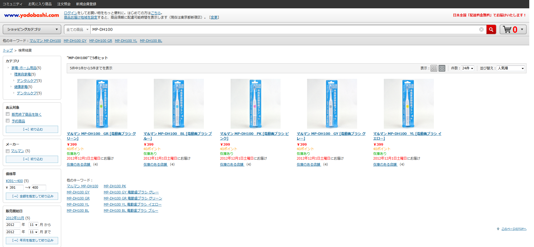Open the マルマン MP-DH100 GR product title link
Image resolution: width=534 pixels, height=247 pixels.
(x=101, y=136)
